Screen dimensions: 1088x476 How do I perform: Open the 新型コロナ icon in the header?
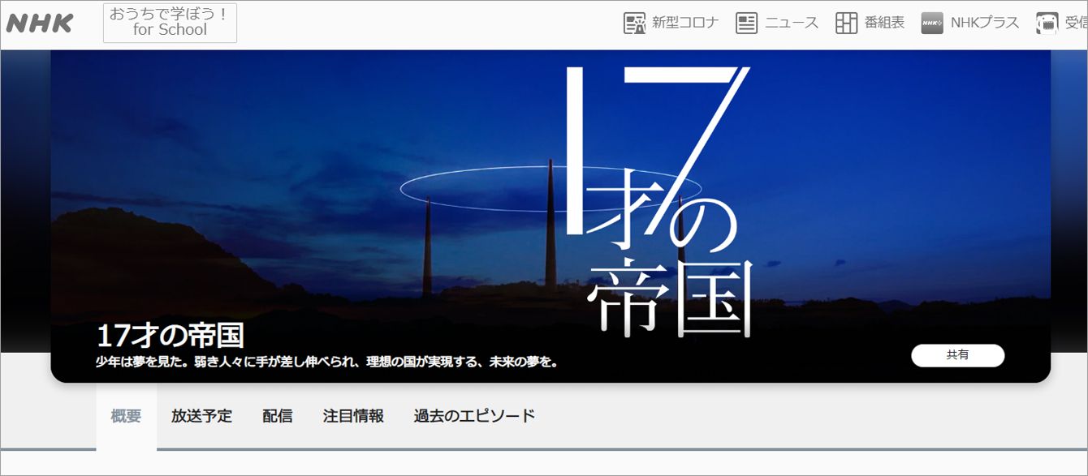634,24
